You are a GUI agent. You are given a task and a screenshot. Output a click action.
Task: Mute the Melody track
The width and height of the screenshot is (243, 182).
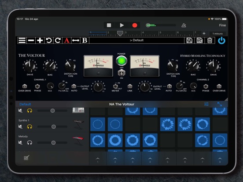tap(20, 142)
